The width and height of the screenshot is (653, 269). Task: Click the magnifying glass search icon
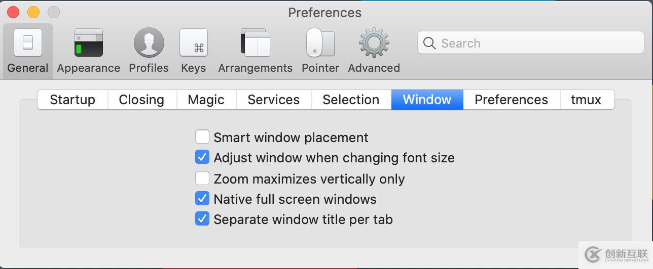pyautogui.click(x=429, y=43)
